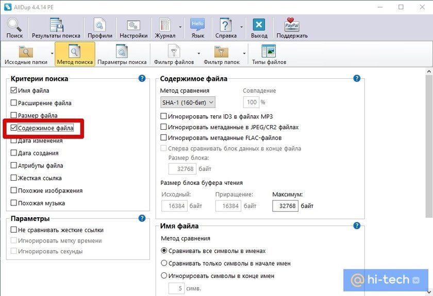Click the Максимум buffer size field
Screen dimensions: 433x296
click(x=285, y=206)
